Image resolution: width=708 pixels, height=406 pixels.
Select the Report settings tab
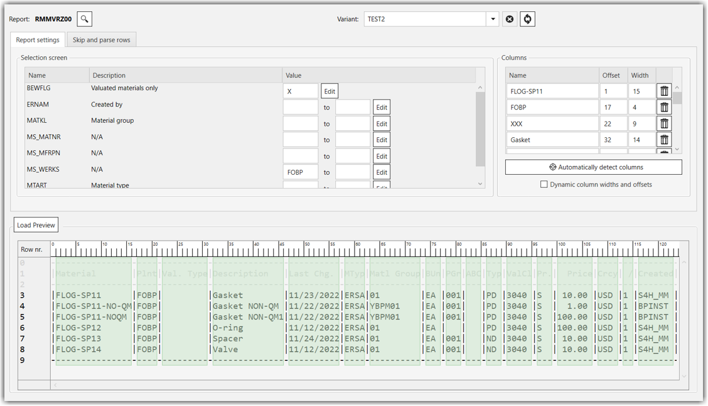pos(38,40)
